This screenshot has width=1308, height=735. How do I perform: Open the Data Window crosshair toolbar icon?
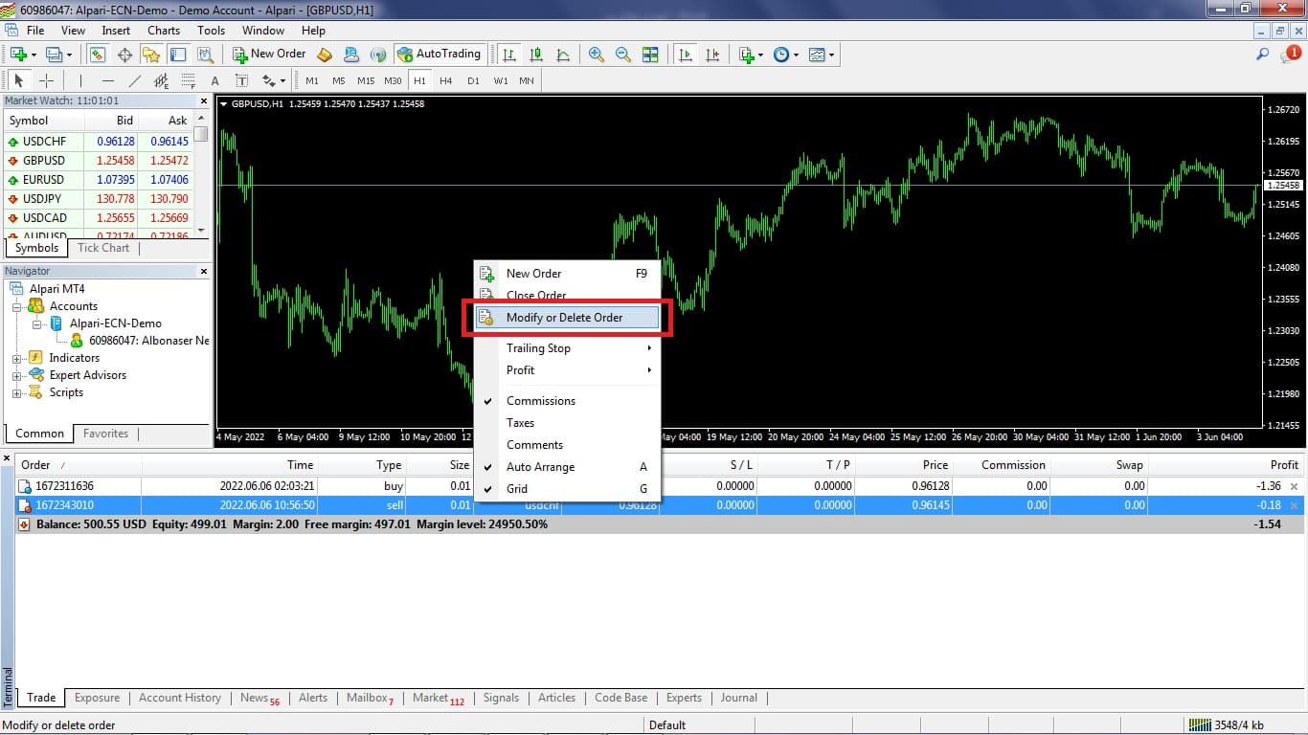(124, 55)
